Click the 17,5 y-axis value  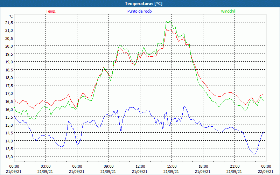click(9, 85)
